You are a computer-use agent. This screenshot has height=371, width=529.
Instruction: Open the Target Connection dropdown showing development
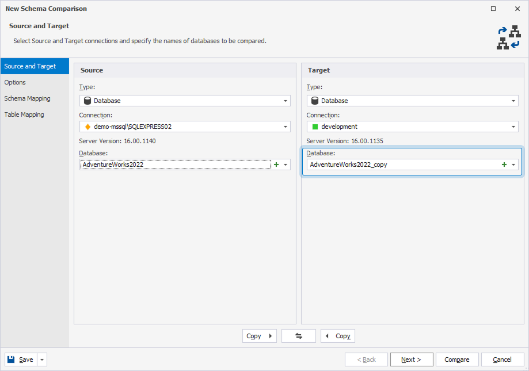(514, 127)
